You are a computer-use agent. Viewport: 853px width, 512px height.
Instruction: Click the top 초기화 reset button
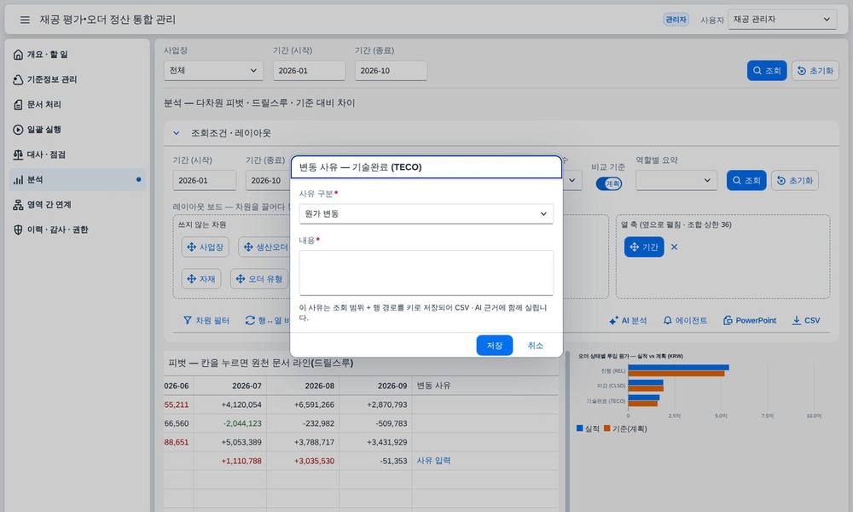point(815,71)
